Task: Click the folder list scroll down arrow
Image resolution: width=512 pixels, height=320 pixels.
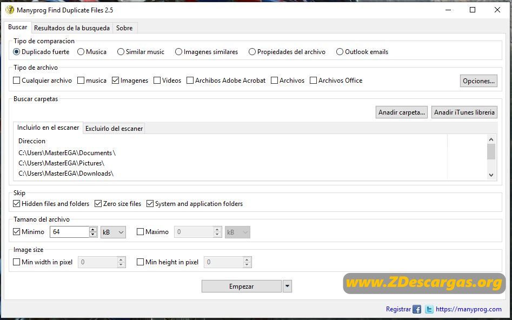Action: 491,175
